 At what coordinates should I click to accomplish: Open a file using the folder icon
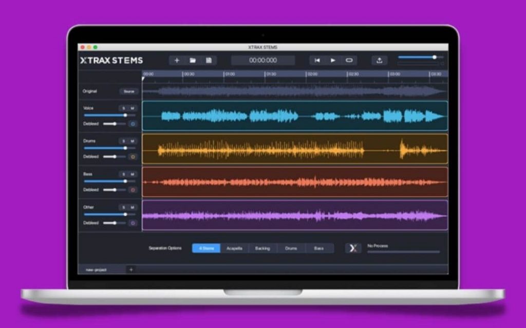pos(192,60)
